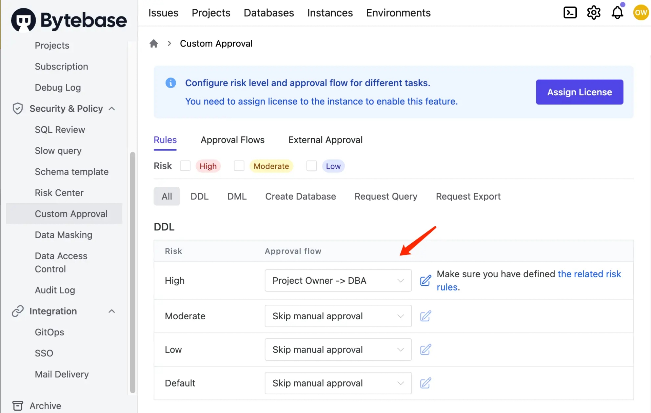
Task: Select the Request Query filter tab
Action: (386, 196)
